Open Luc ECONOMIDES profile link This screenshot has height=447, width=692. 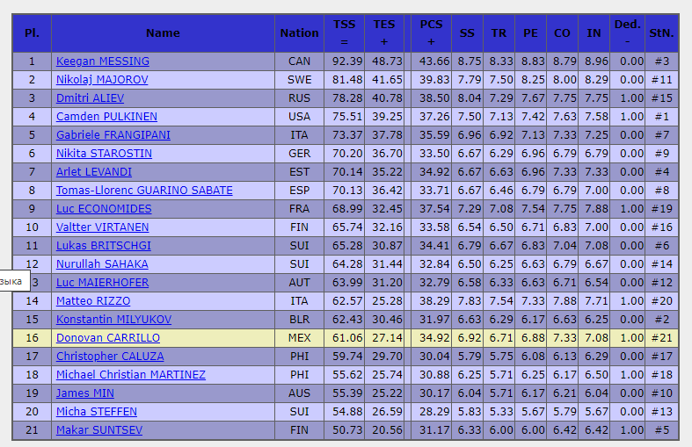(x=104, y=209)
